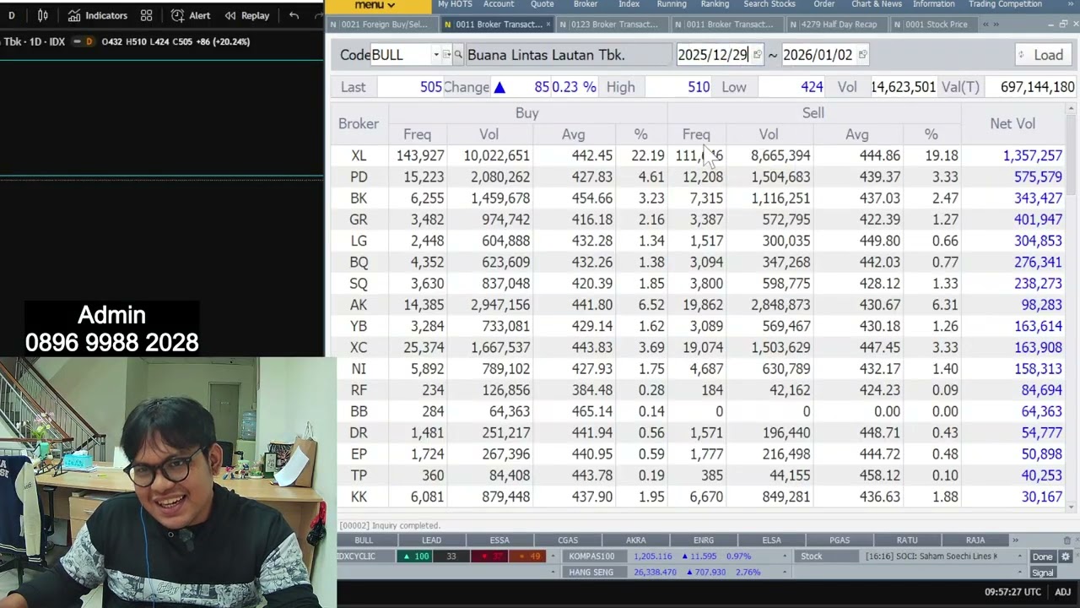Click the Done button
Screen dimensions: 1080x608
tap(1043, 556)
